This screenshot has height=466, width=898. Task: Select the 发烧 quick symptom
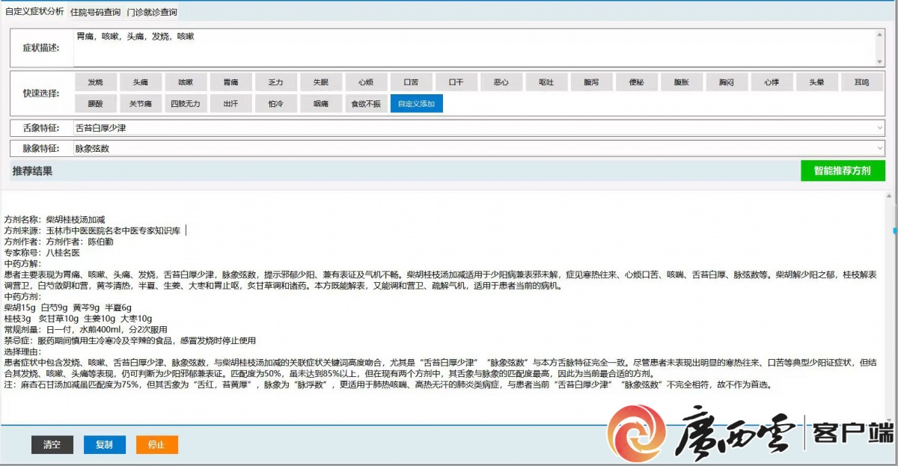(x=96, y=82)
